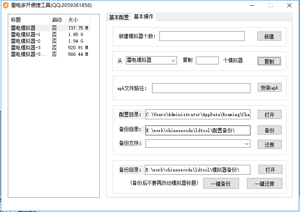This screenshot has height=212, width=300.
Task: Click the 备份 button
Action: pyautogui.click(x=269, y=130)
